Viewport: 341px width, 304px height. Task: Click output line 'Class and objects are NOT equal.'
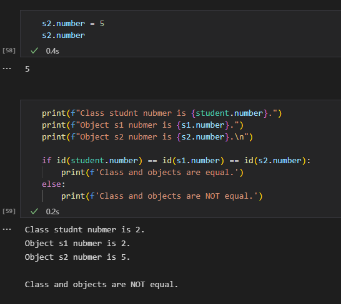pos(101,285)
